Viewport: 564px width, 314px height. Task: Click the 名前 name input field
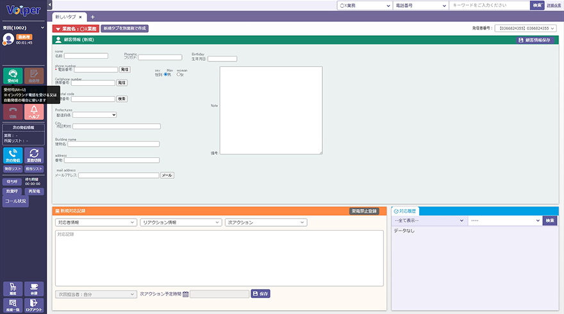pyautogui.click(x=86, y=56)
